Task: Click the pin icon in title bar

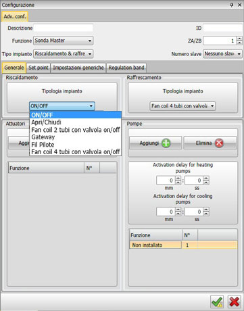Action: [x=232, y=5]
